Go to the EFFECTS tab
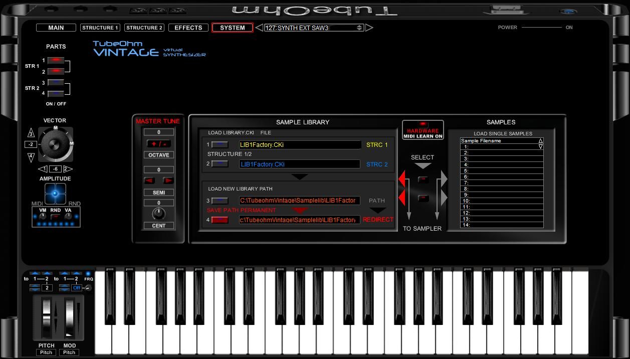The image size is (630, 359). [x=188, y=28]
